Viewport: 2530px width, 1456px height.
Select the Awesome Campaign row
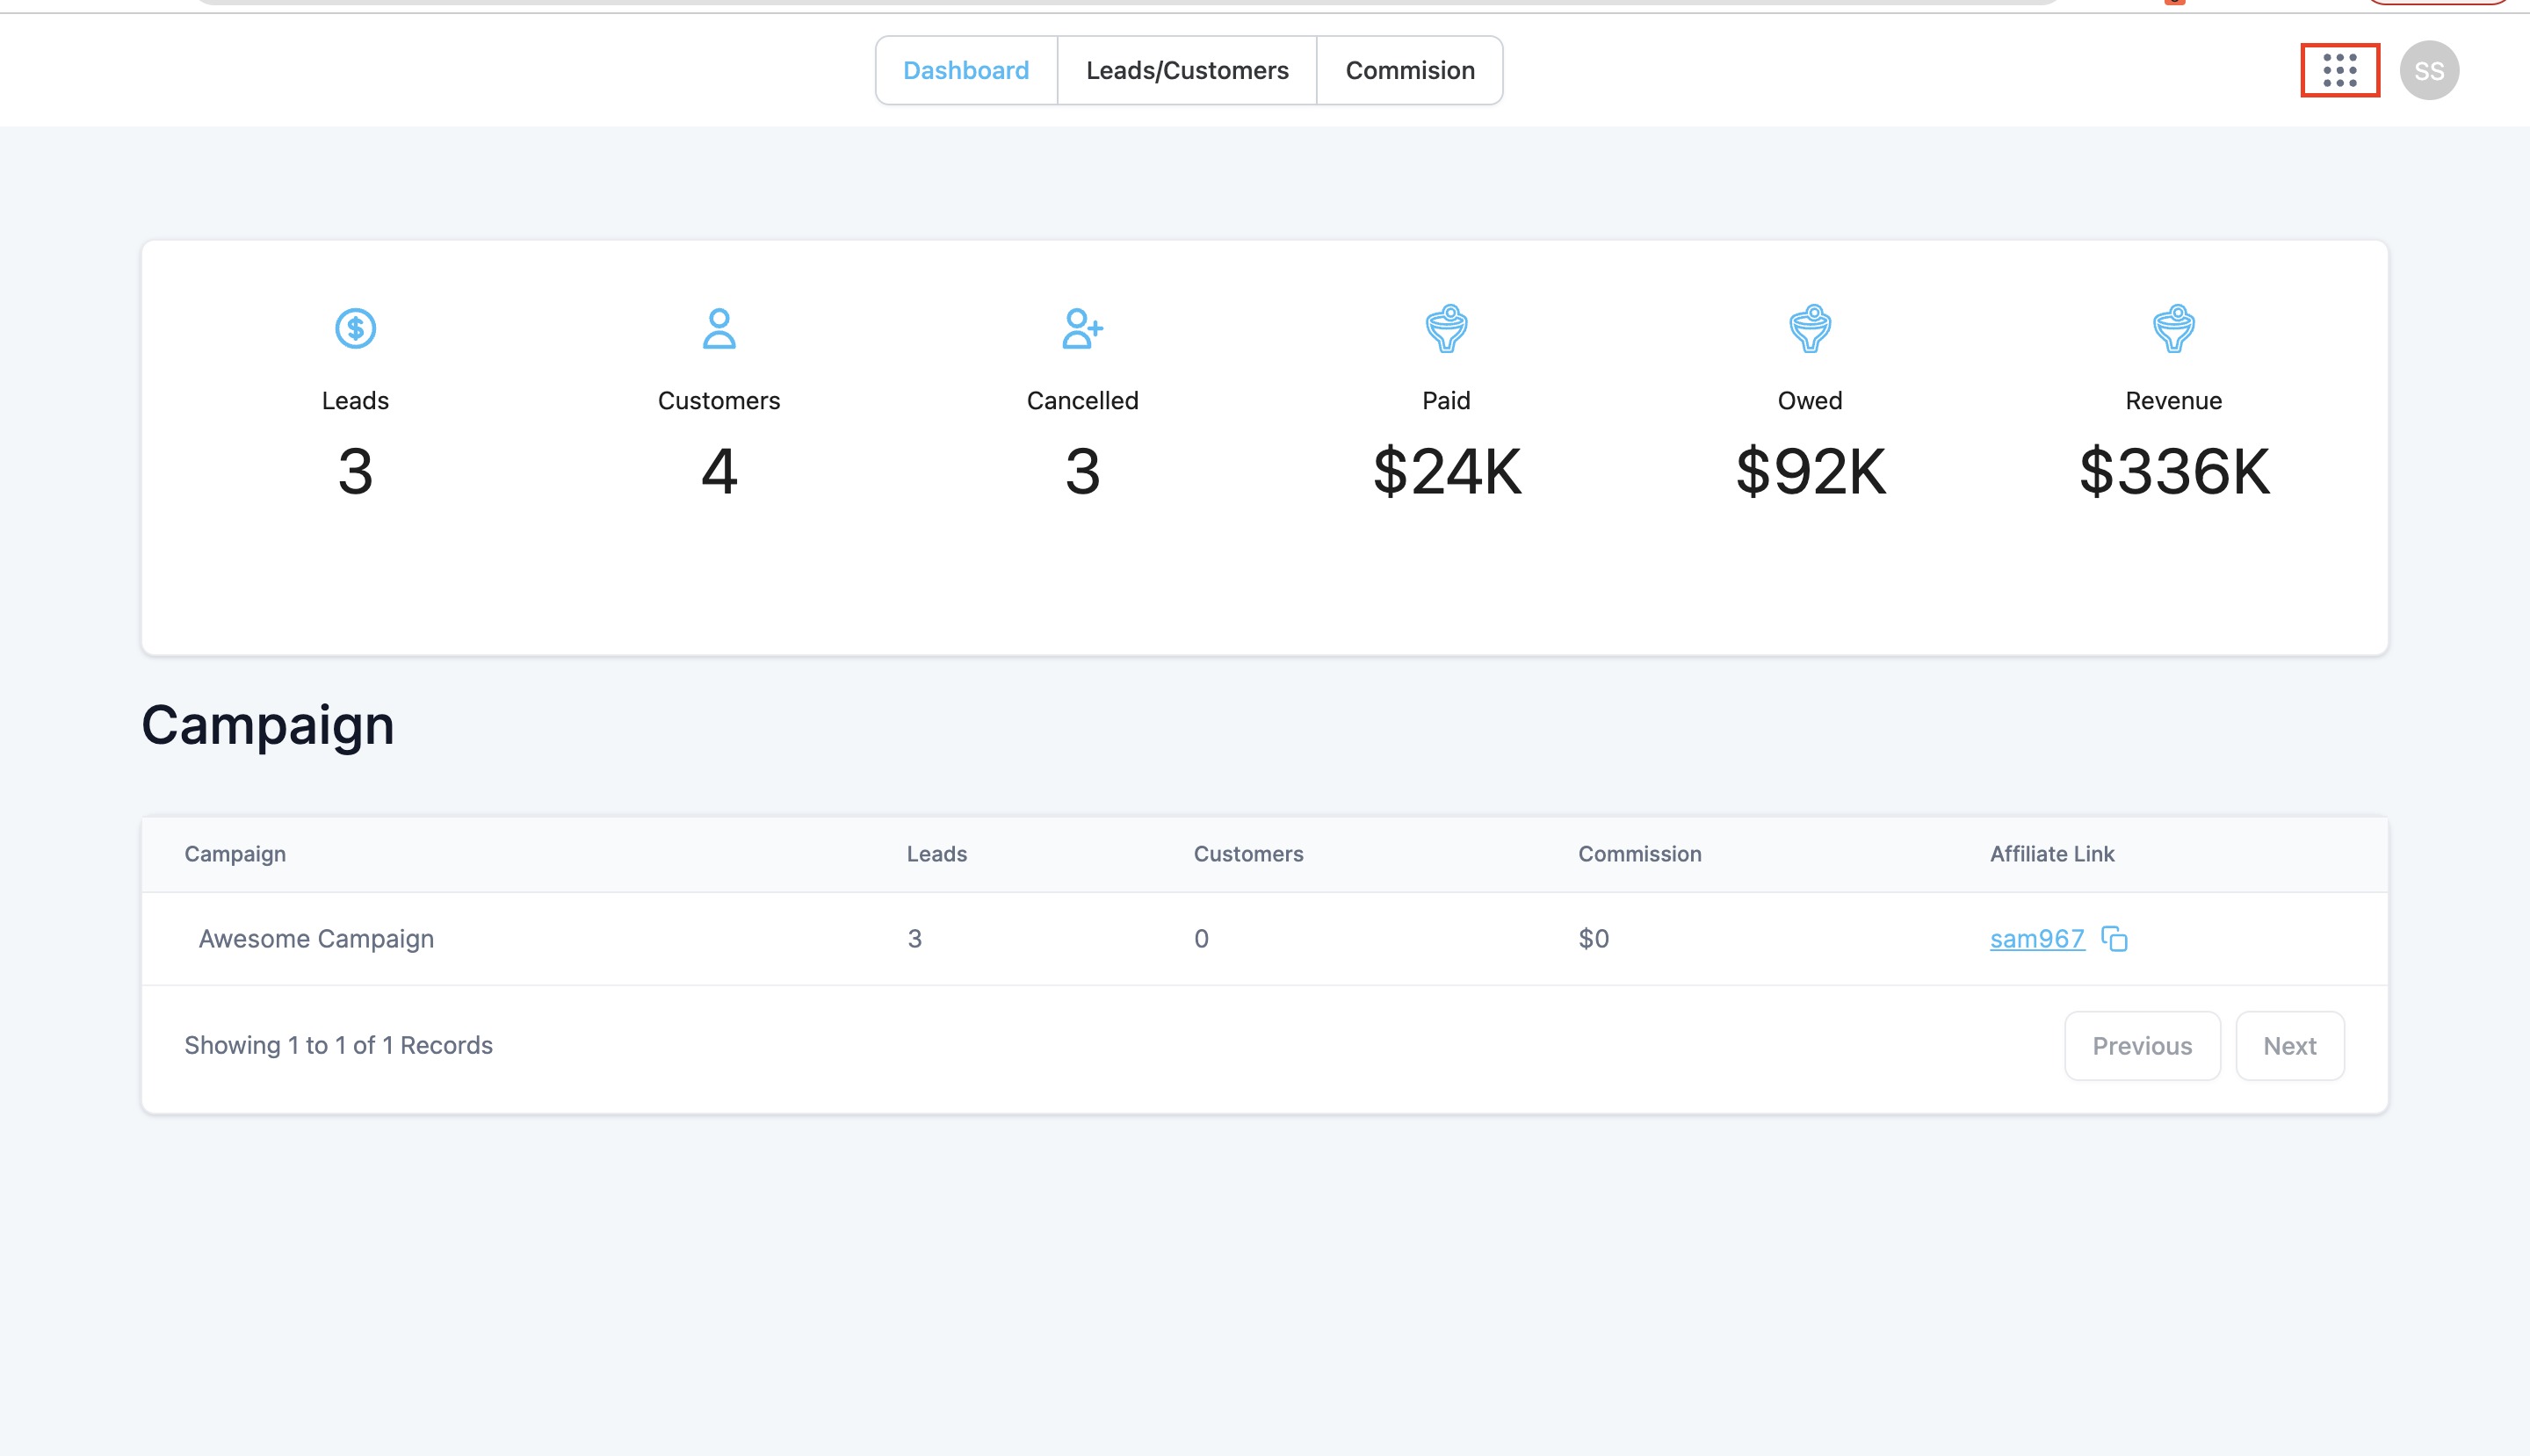coord(316,939)
